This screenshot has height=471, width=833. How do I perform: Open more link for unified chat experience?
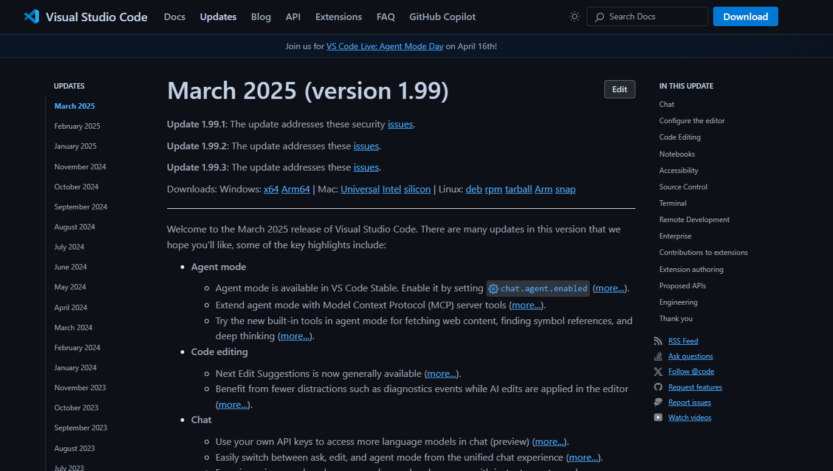coord(583,458)
